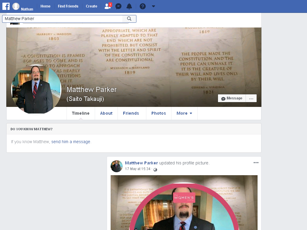Click into the Matthew Parker search field
Viewport: 307px width, 230px height.
click(63, 19)
